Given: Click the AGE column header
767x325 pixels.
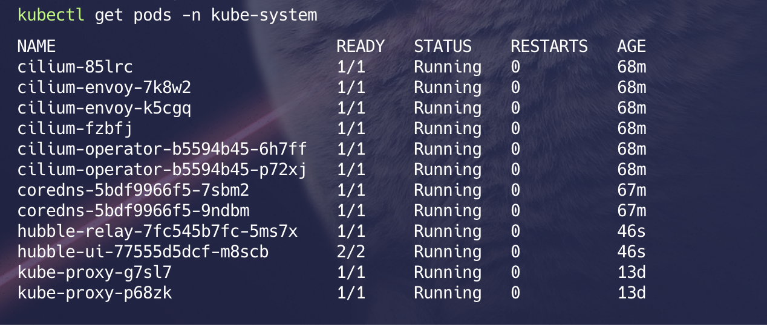Looking at the screenshot, I should pos(632,47).
